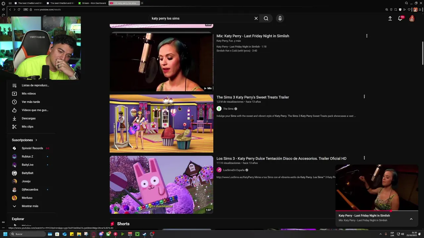
Task: Open the Shorts section heading
Action: (123, 224)
